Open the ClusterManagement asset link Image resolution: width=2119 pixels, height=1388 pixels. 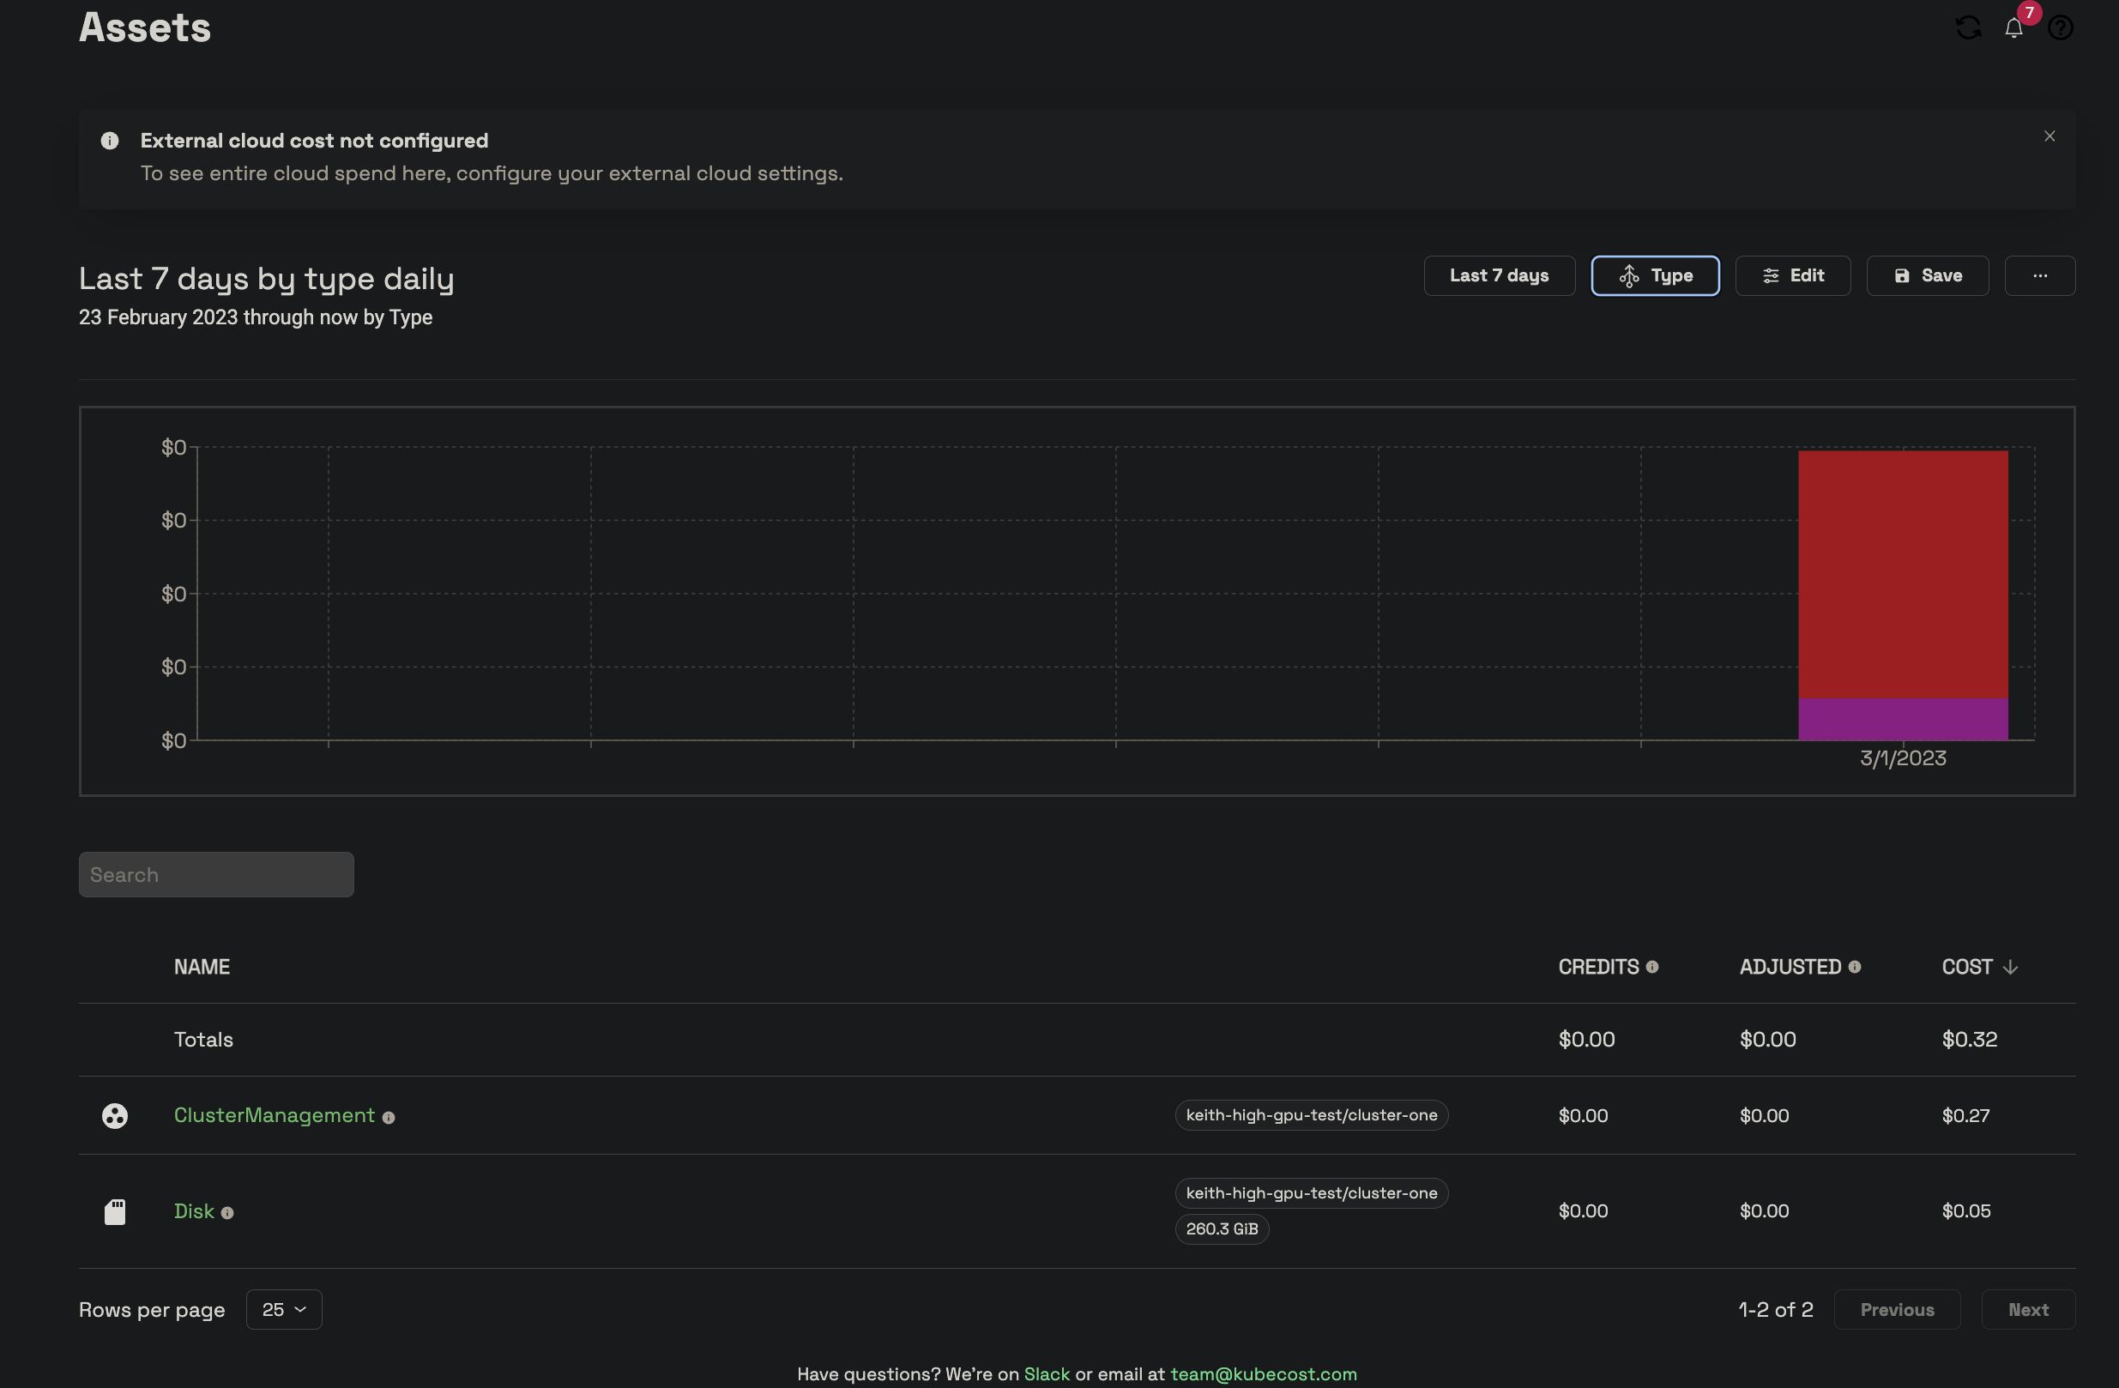click(274, 1115)
